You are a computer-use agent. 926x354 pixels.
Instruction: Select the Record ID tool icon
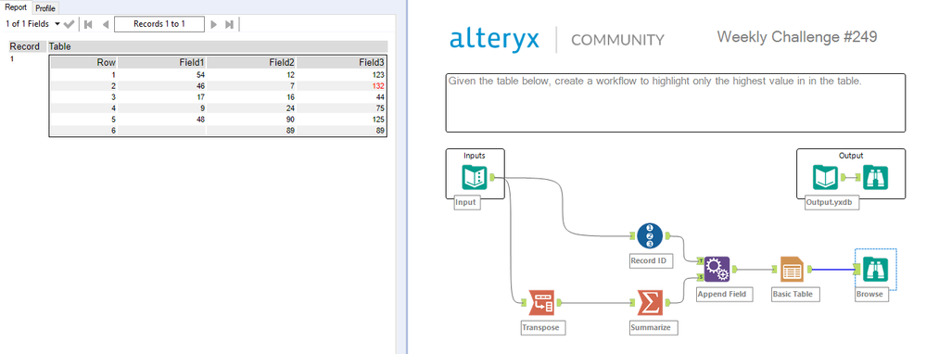pyautogui.click(x=650, y=235)
